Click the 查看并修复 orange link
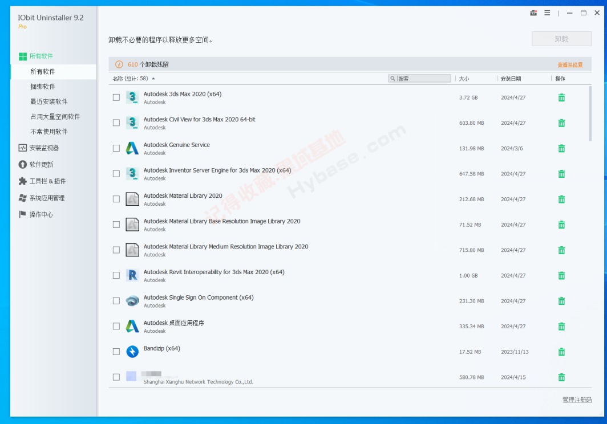Image resolution: width=607 pixels, height=424 pixels. [x=570, y=64]
